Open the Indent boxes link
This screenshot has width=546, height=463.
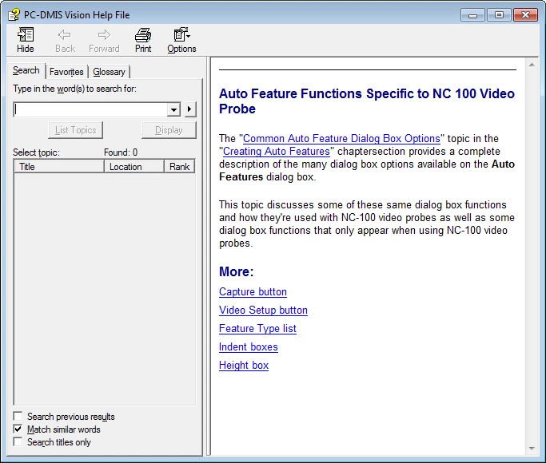coord(249,347)
